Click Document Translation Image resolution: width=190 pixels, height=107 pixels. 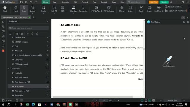[175, 11]
